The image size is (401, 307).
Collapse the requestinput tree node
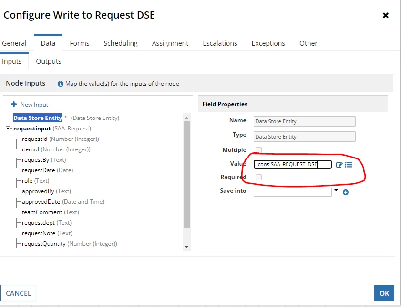8,129
